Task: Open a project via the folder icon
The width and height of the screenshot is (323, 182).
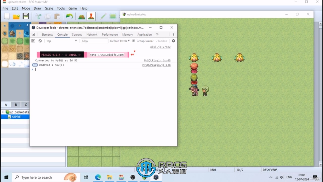Action: coord(16,17)
